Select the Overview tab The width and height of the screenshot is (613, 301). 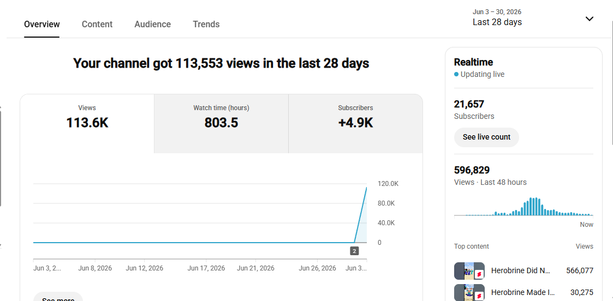[42, 24]
